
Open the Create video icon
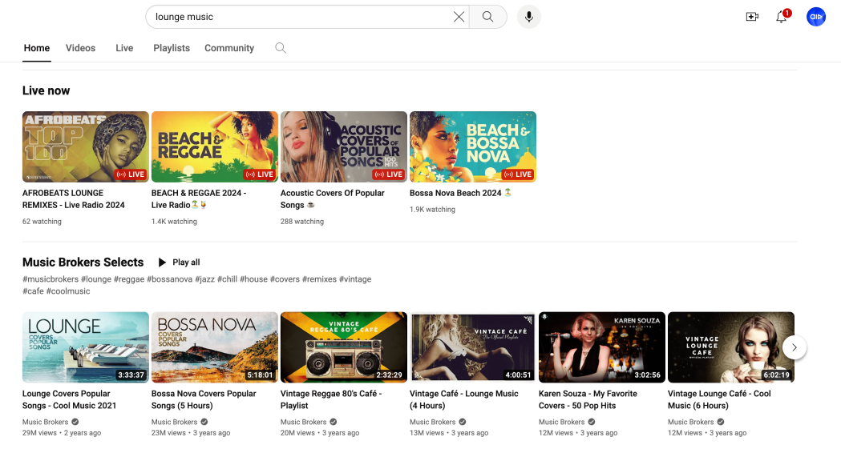[752, 17]
